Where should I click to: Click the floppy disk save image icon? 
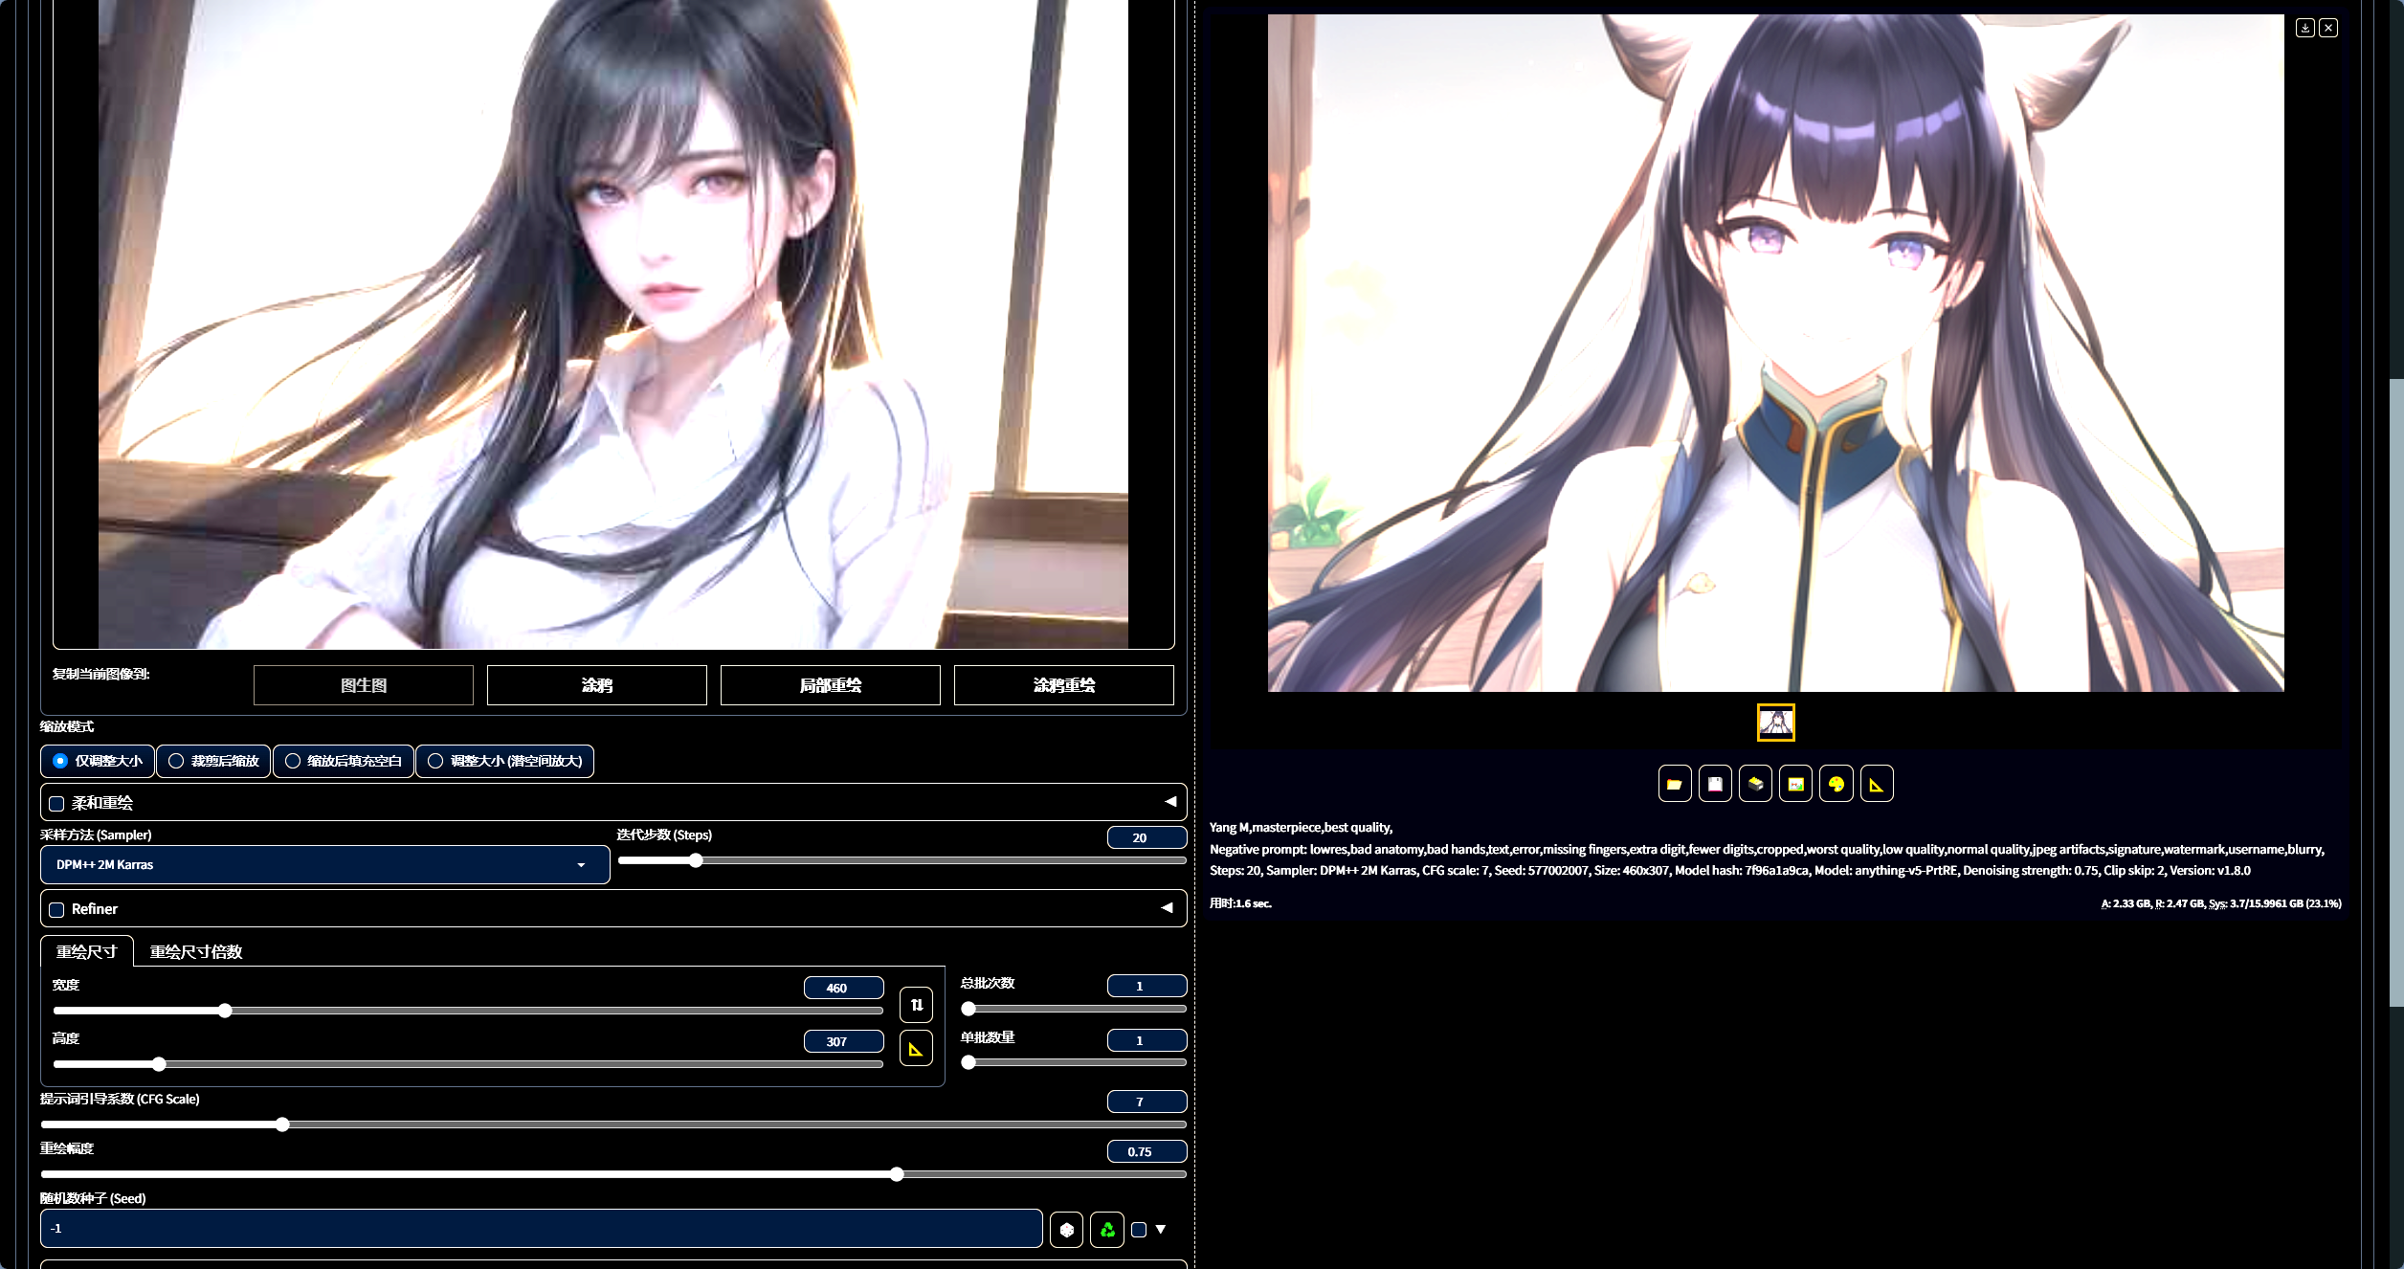click(x=1715, y=785)
